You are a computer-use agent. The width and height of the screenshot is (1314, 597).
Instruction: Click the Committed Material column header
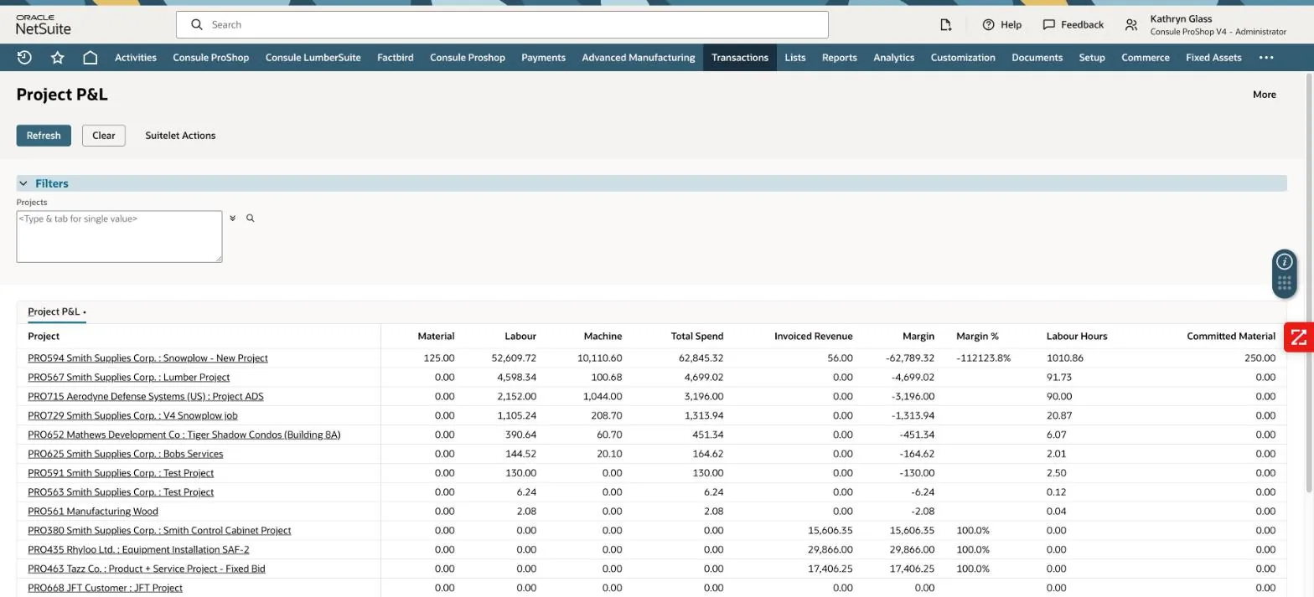click(1230, 337)
